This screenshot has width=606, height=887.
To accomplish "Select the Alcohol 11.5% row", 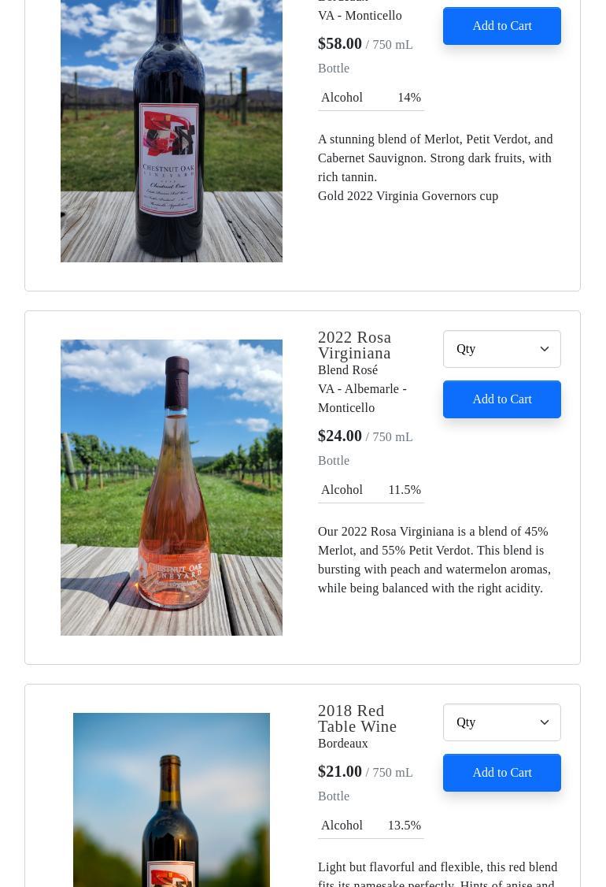I will click(371, 490).
